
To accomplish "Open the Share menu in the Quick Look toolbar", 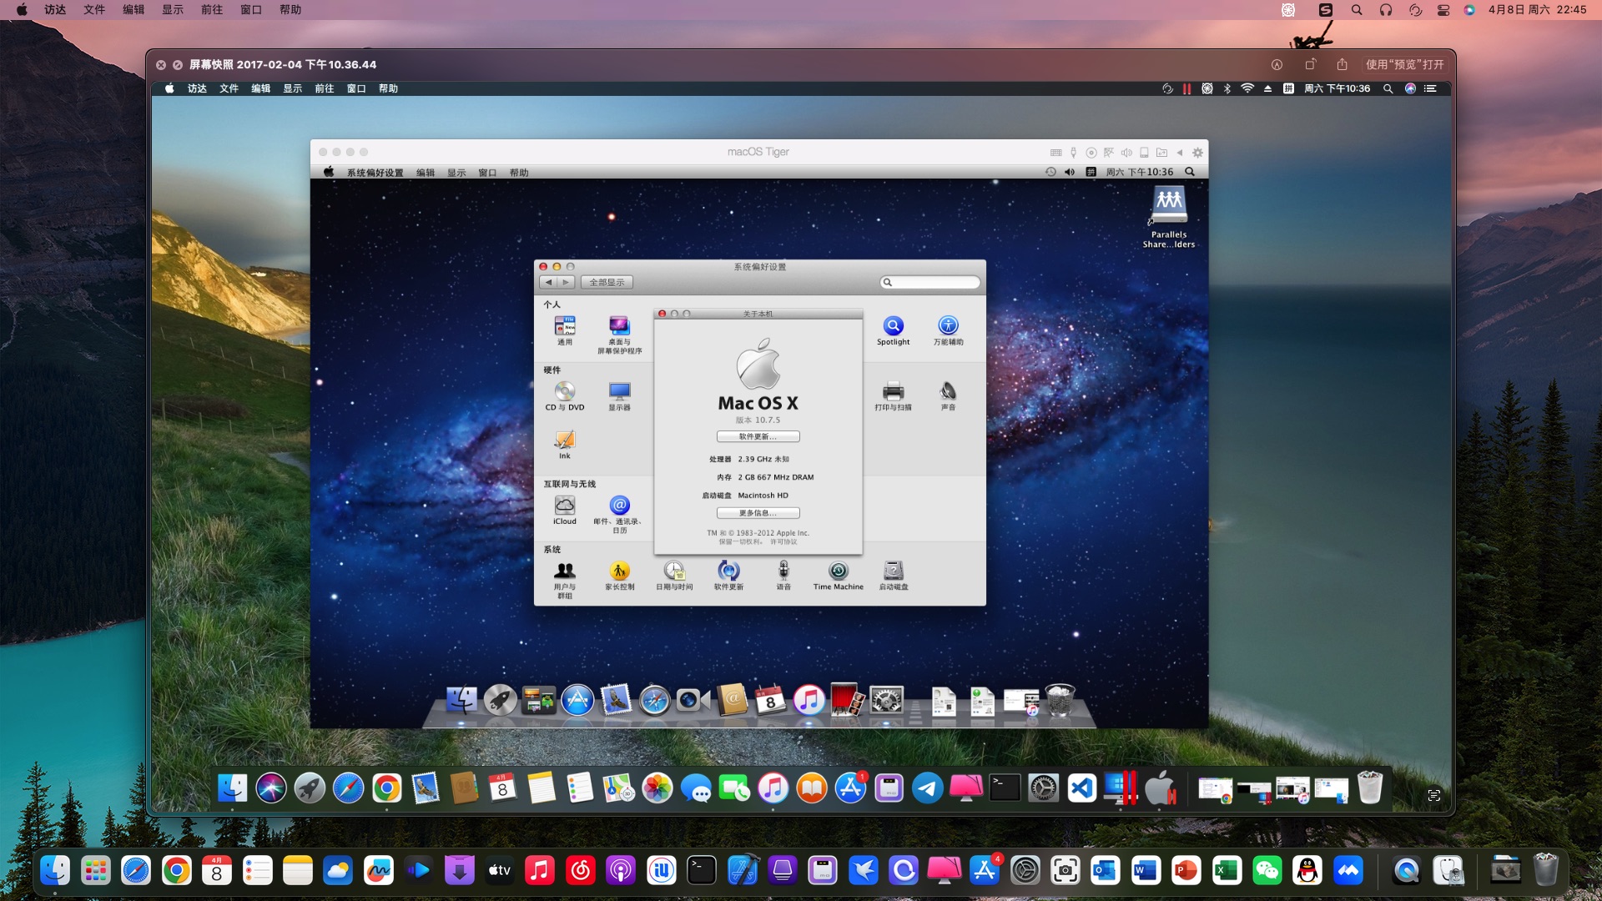I will (1342, 64).
